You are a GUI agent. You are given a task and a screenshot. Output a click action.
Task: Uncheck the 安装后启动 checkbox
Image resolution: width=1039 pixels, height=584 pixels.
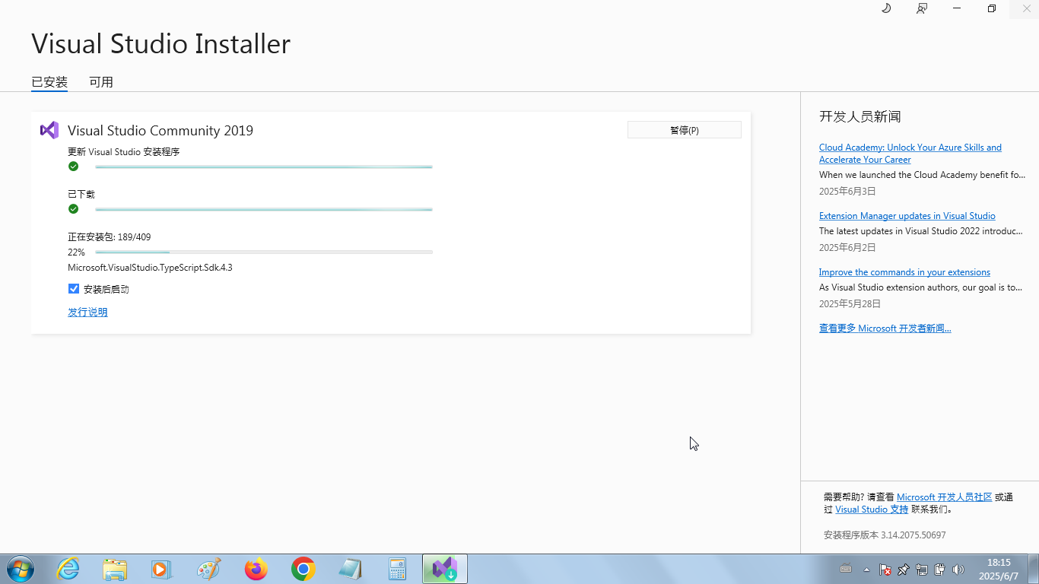(x=74, y=289)
